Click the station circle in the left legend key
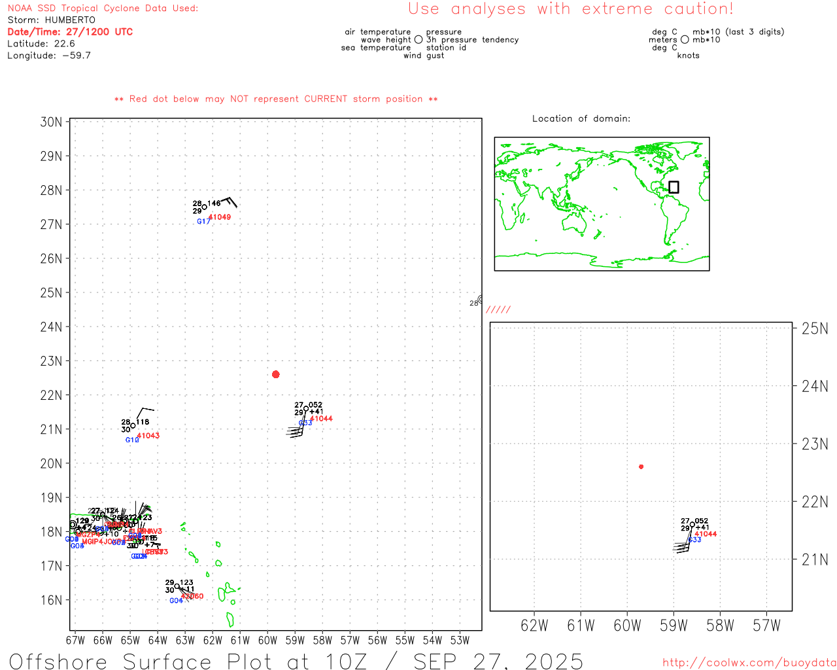837x670 pixels. coord(418,40)
